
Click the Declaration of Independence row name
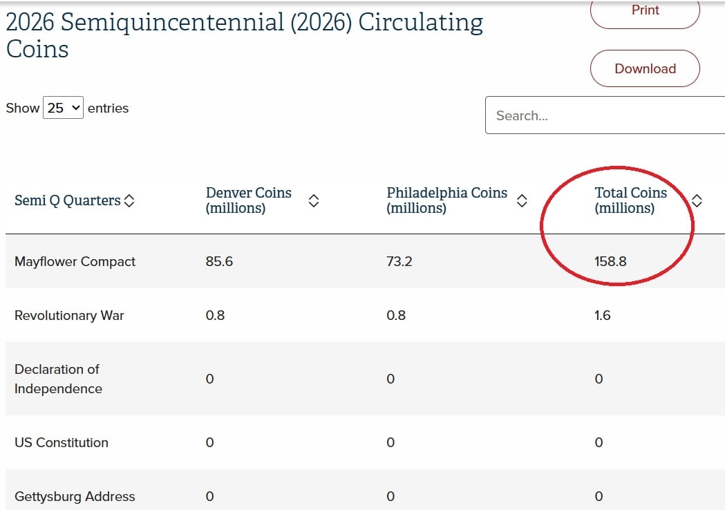58,379
